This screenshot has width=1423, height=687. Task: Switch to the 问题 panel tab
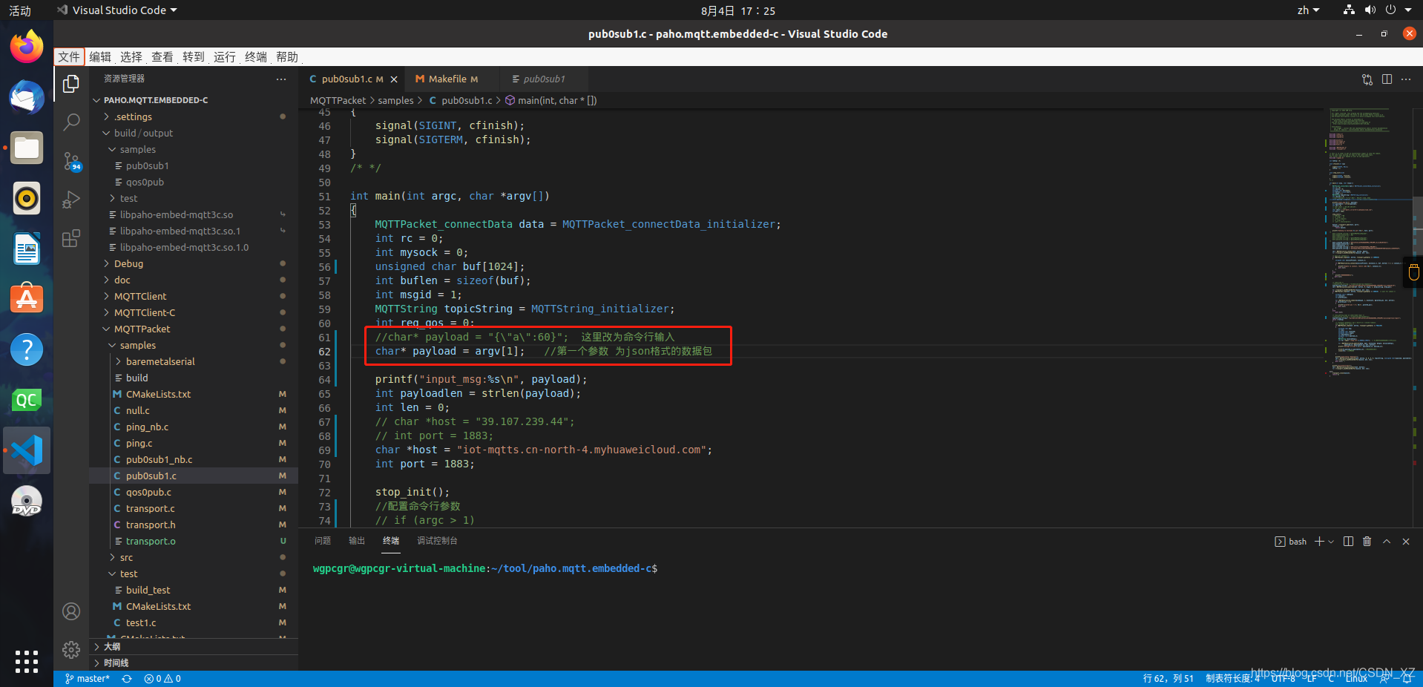pyautogui.click(x=323, y=541)
